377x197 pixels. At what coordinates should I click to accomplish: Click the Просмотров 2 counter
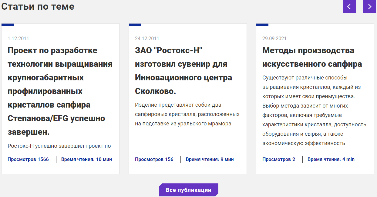click(279, 159)
